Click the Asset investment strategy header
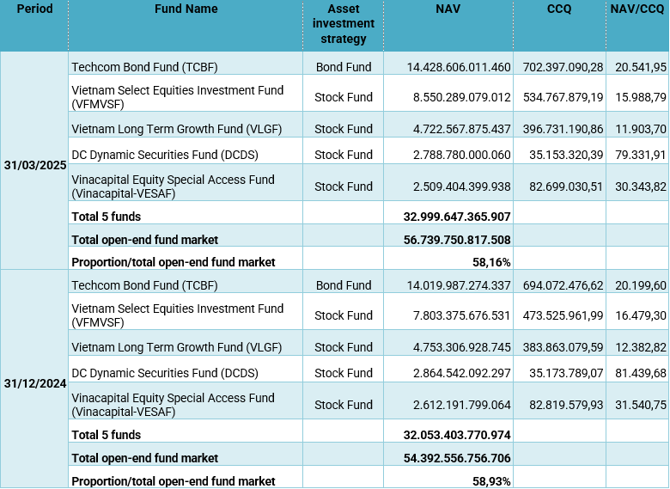The height and width of the screenshot is (489, 670). point(343,24)
